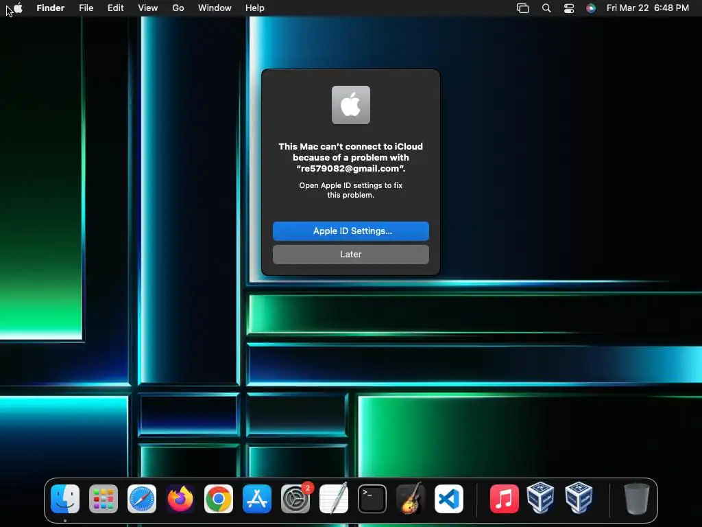Launch GarageBand from the Dock
This screenshot has width=702, height=527.
(x=411, y=499)
